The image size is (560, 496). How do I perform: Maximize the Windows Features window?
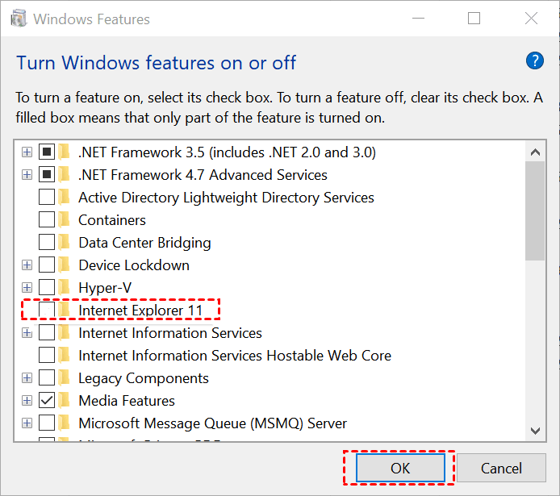point(474,19)
